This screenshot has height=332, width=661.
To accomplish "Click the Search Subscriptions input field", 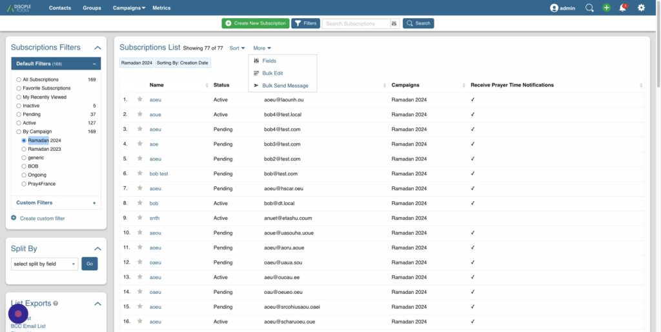I will tap(356, 23).
